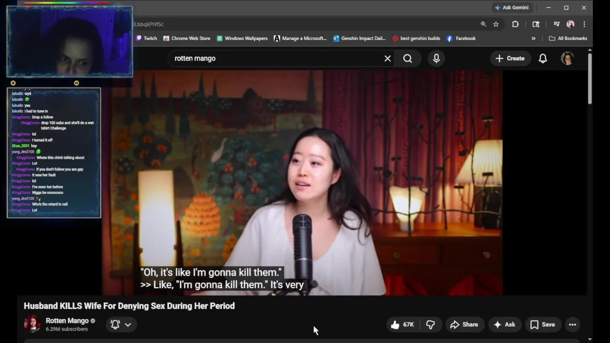This screenshot has height=343, width=610.
Task: Open the Chrome three-dot menu
Action: pos(584,24)
